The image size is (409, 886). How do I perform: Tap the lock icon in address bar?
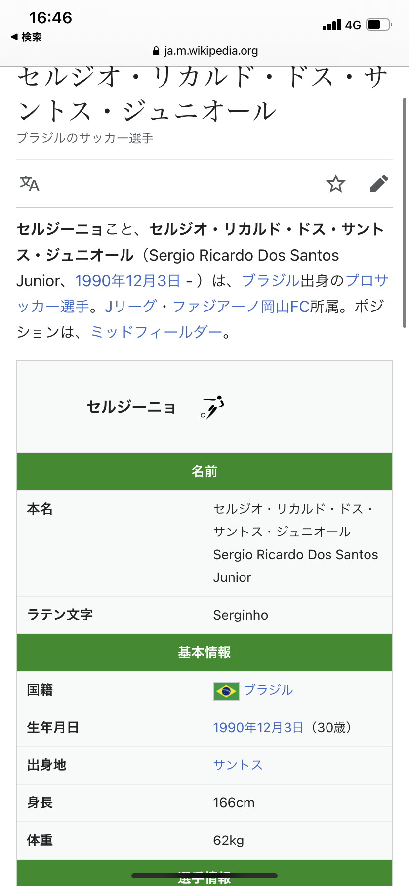(156, 51)
